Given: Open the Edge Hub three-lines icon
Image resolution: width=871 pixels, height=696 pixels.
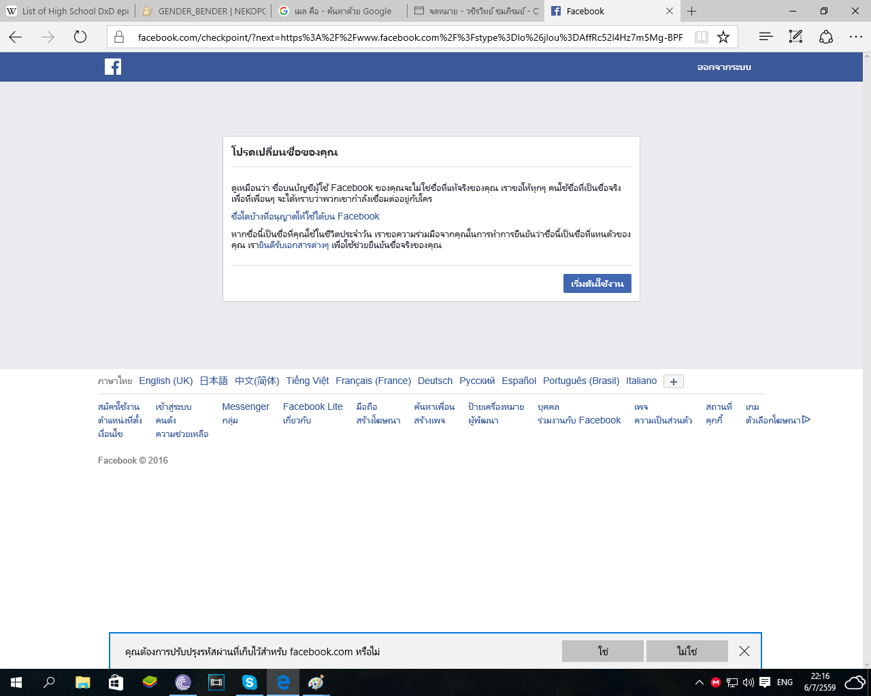Looking at the screenshot, I should pyautogui.click(x=766, y=37).
